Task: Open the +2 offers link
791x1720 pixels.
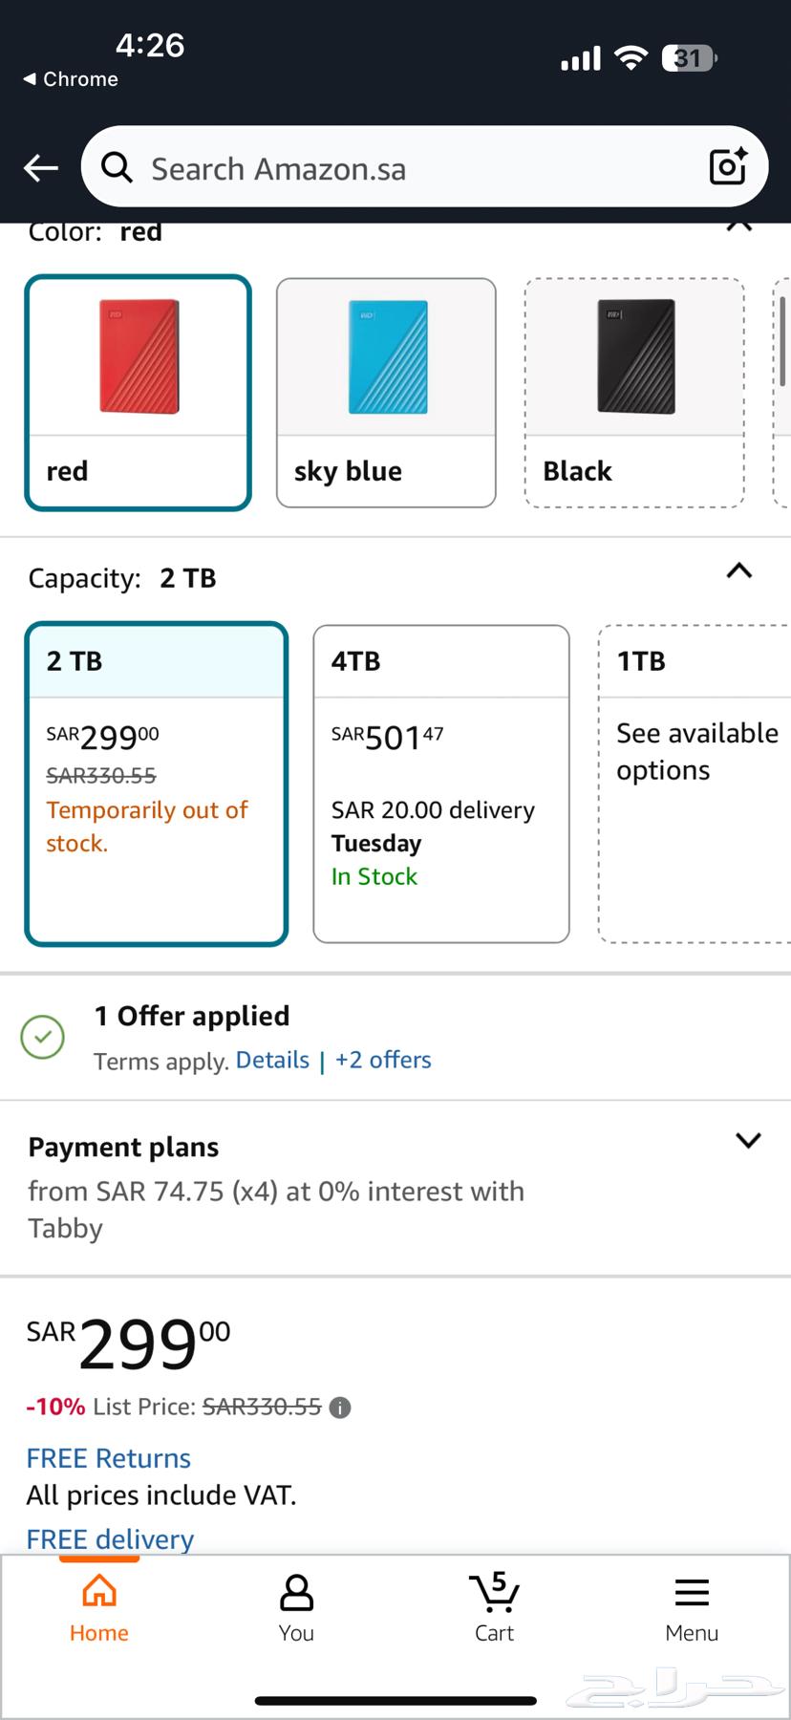Action: pyautogui.click(x=383, y=1060)
